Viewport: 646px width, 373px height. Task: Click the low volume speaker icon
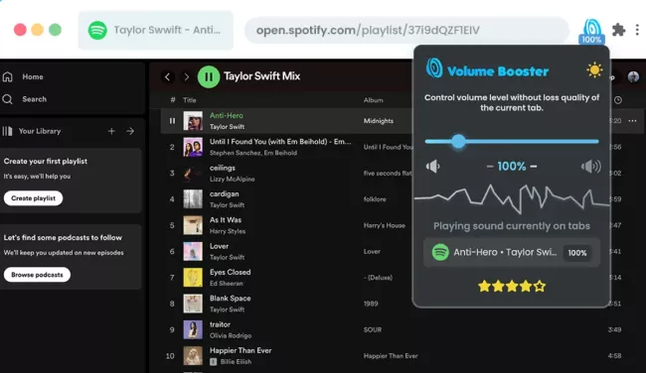[x=432, y=166]
